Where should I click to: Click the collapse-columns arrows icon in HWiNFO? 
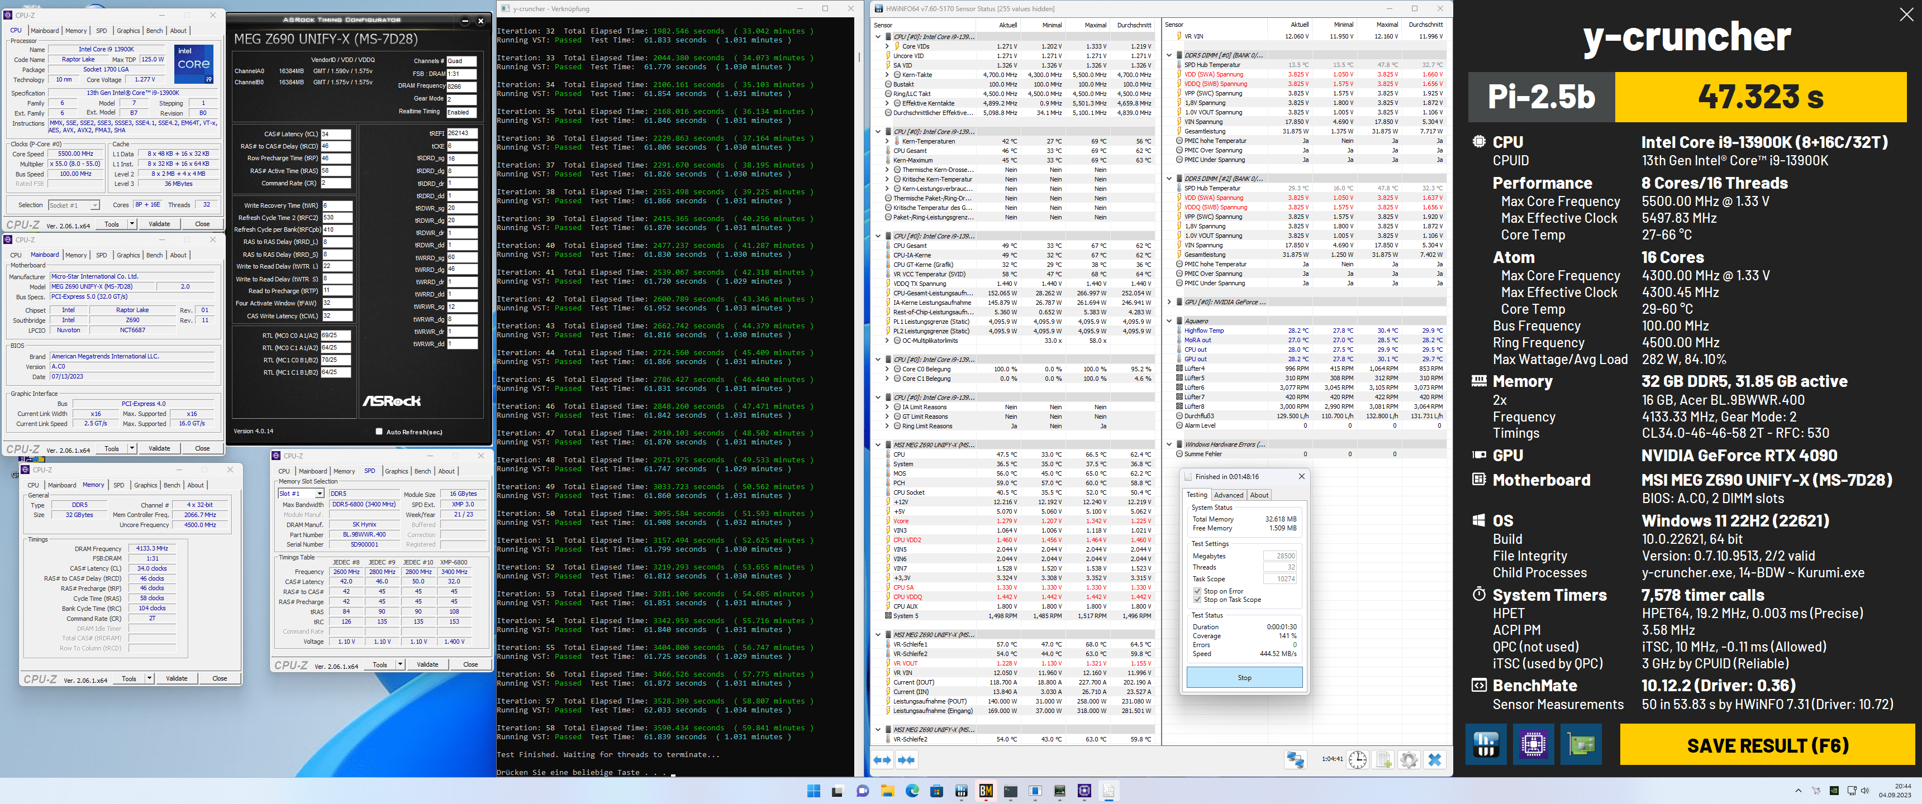tap(907, 760)
